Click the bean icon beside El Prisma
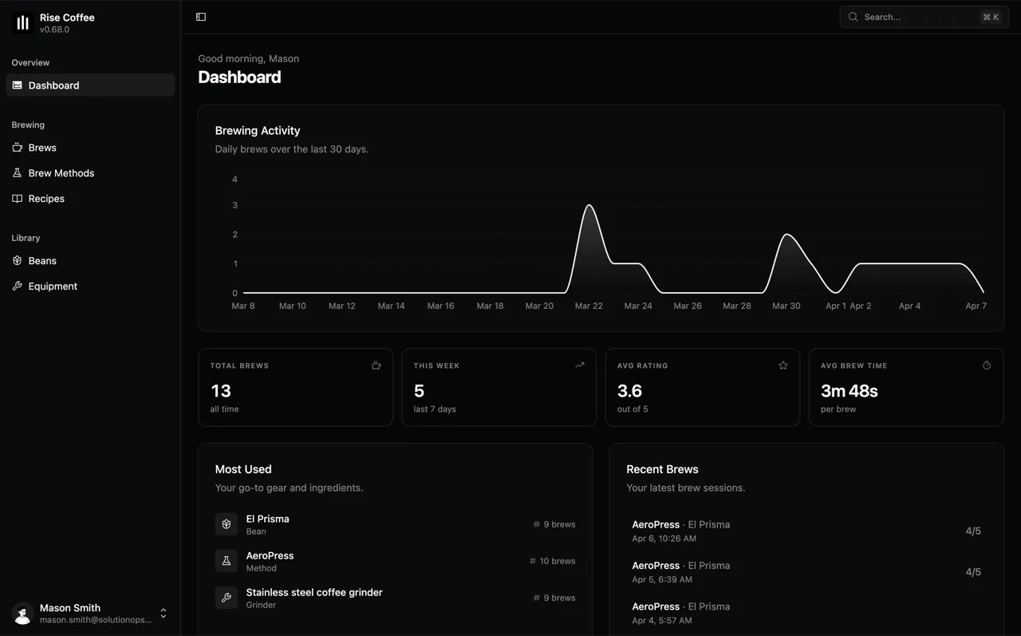1021x636 pixels. (227, 524)
